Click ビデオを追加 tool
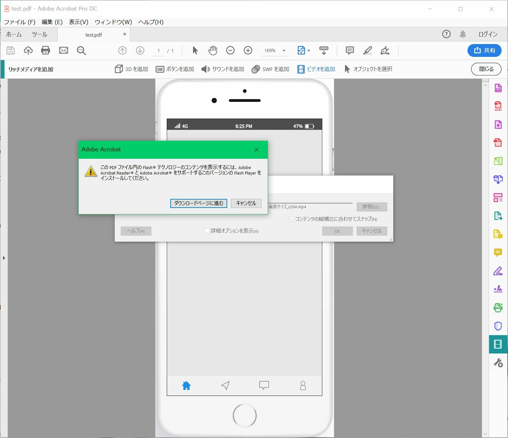This screenshot has width=508, height=438. (x=316, y=69)
